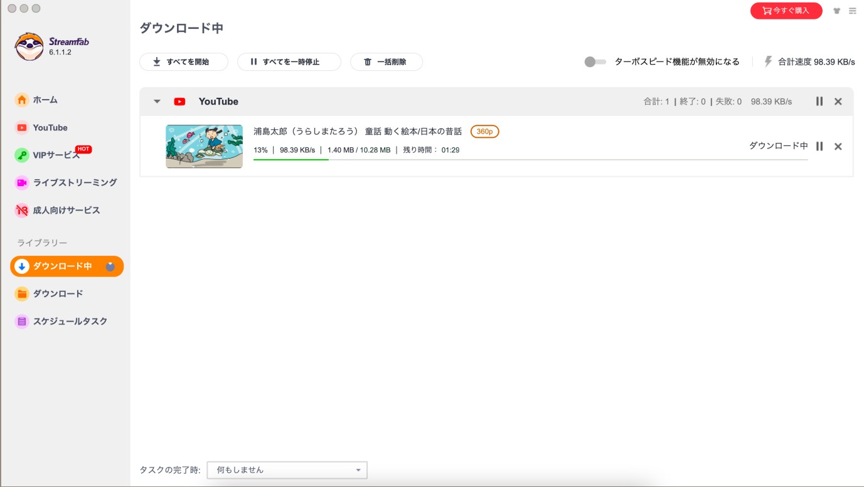Click the 360p quality badge
Screen dimensions: 864x487
[x=485, y=132]
